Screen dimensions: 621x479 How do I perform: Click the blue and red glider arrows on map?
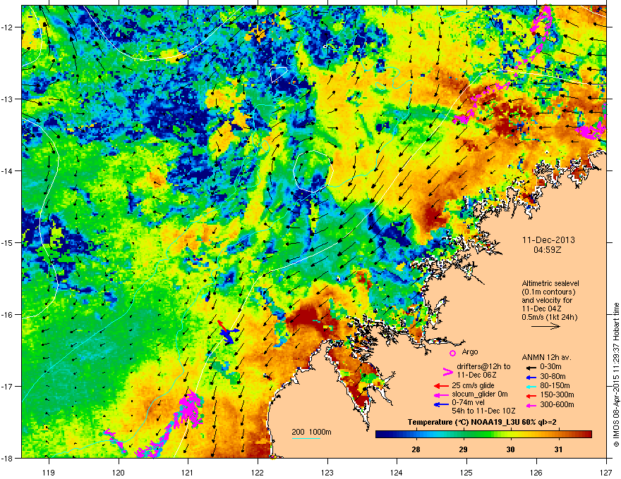tap(227, 332)
